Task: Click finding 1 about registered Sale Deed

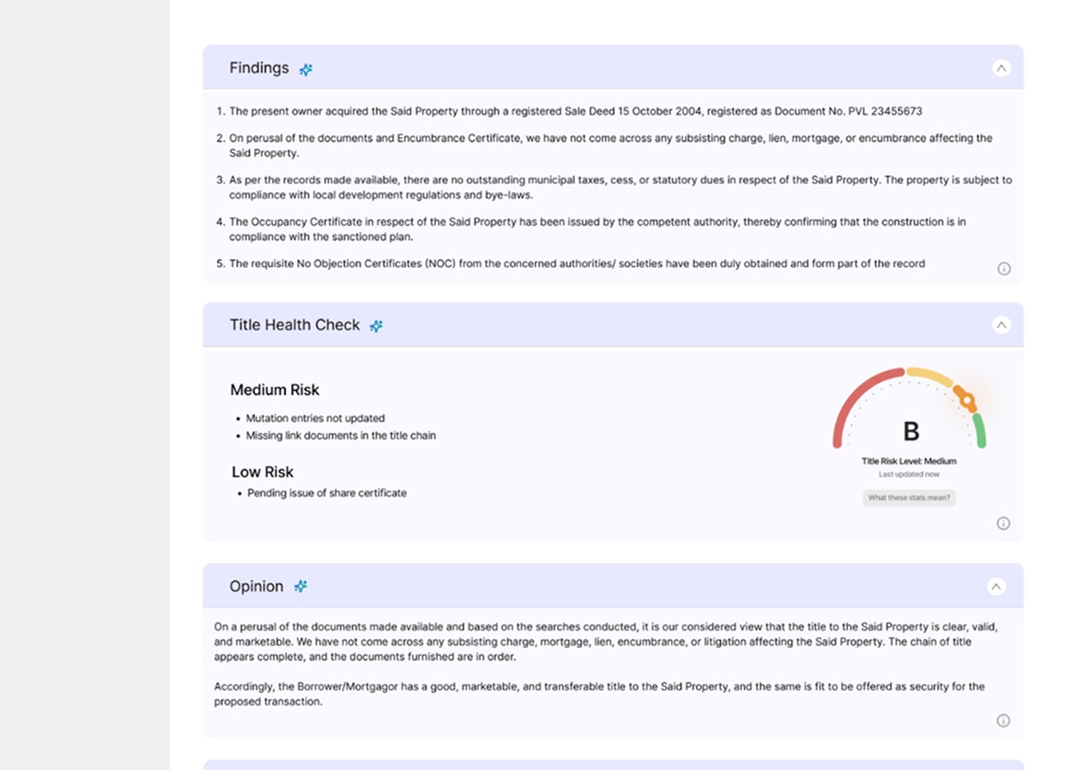Action: point(575,111)
